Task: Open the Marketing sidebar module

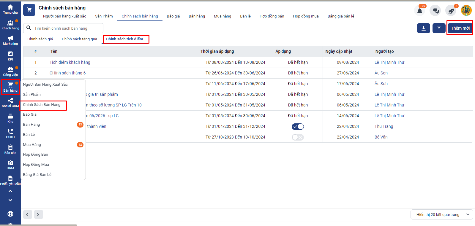Action: click(x=10, y=40)
